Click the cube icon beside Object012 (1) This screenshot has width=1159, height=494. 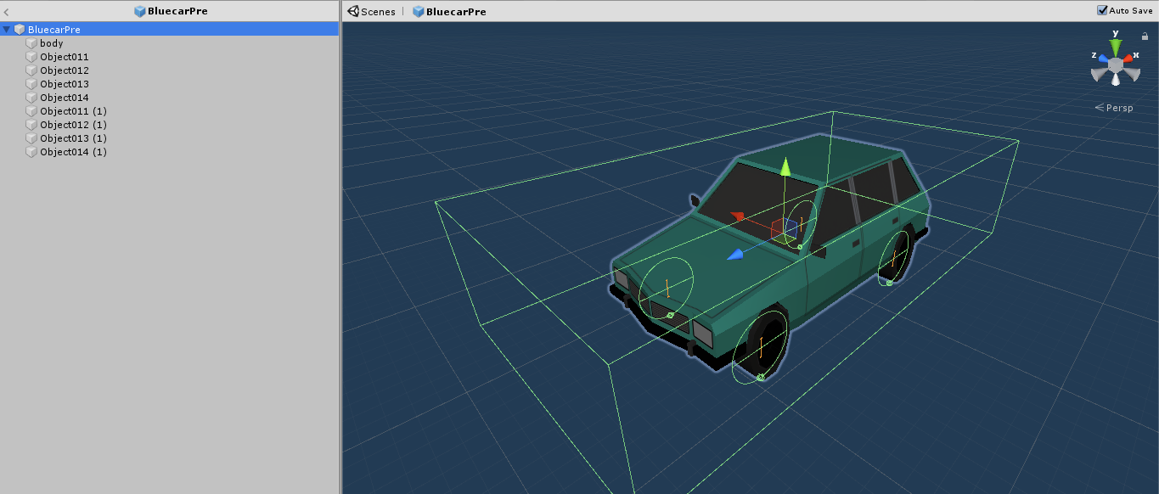[32, 125]
